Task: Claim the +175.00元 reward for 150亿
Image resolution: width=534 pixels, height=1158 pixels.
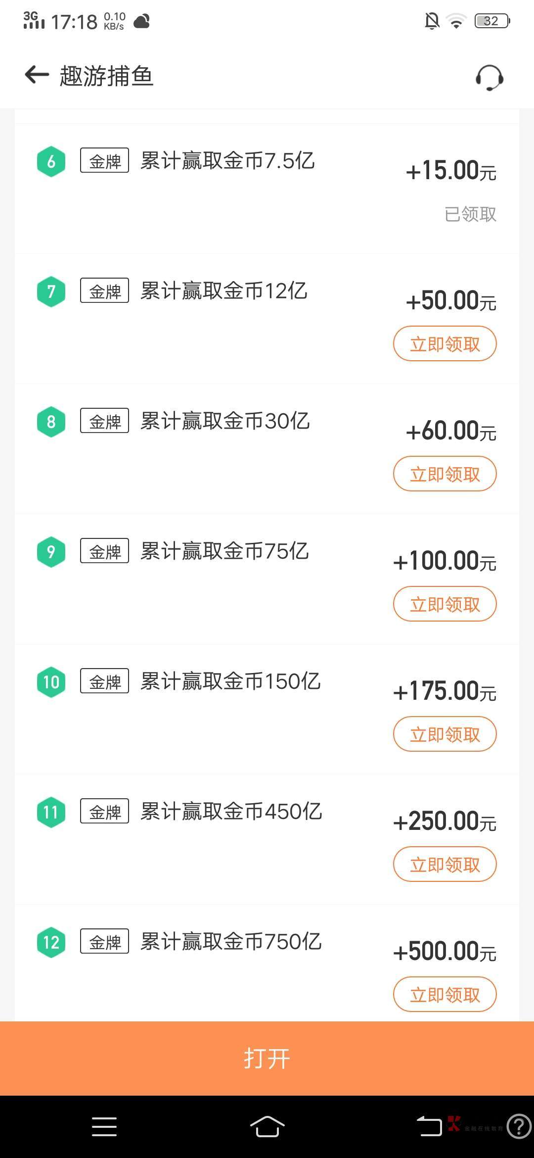Action: 445,734
